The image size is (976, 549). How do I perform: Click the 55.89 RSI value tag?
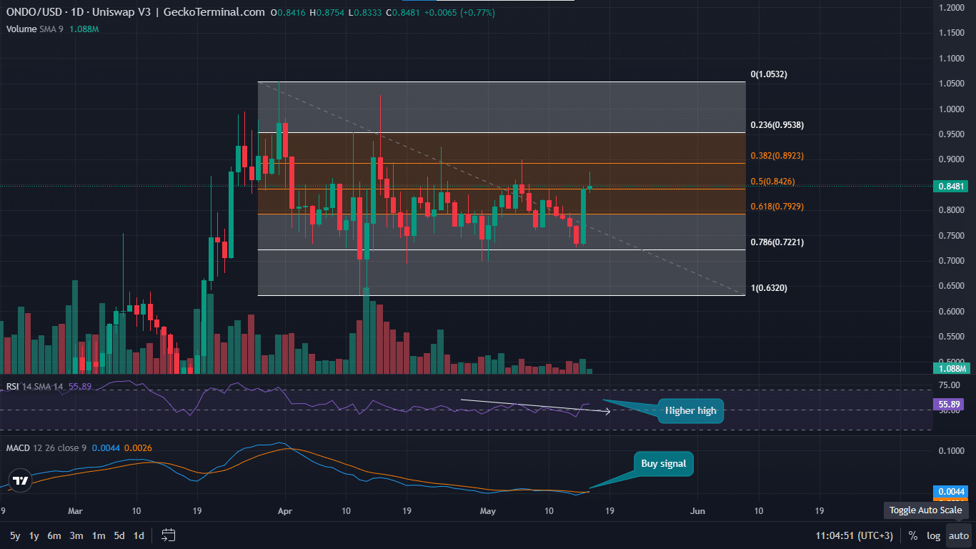coord(950,404)
